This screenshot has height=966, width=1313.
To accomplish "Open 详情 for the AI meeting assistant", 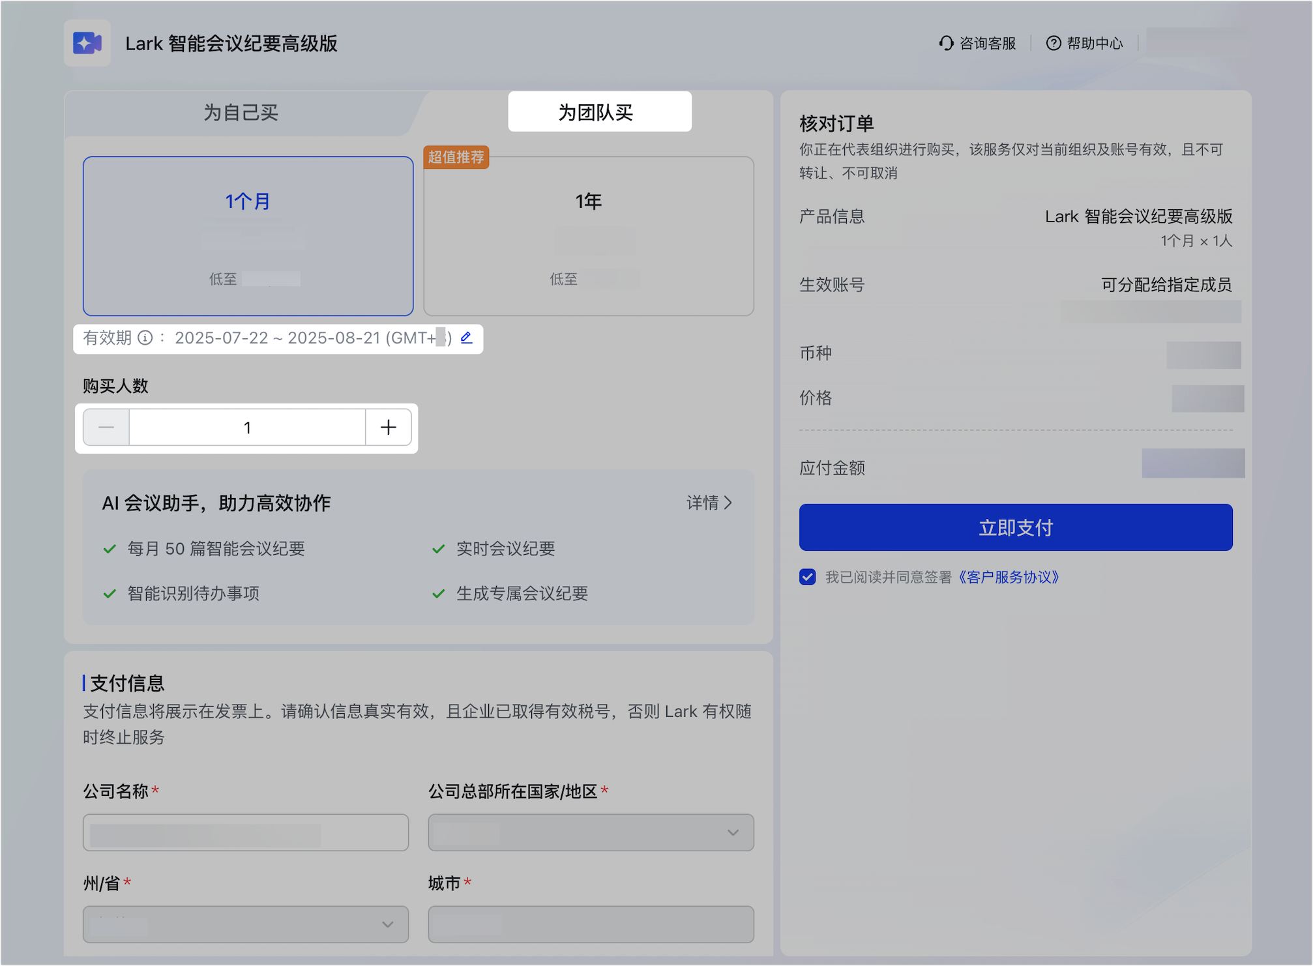I will [x=709, y=503].
